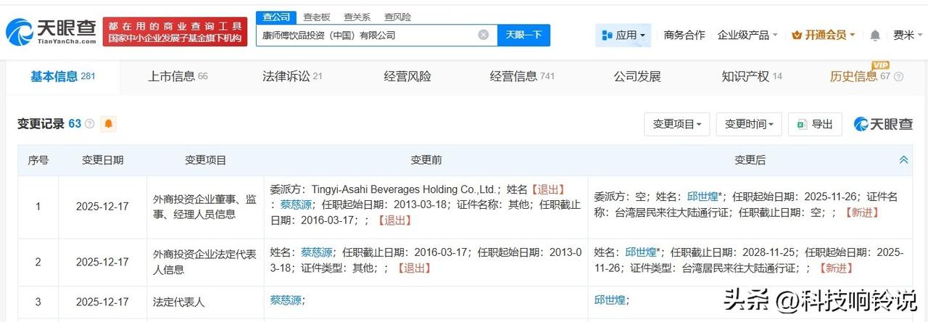Image resolution: width=928 pixels, height=322 pixels.
Task: Open 邱世煌 link in row 1
Action: [703, 196]
